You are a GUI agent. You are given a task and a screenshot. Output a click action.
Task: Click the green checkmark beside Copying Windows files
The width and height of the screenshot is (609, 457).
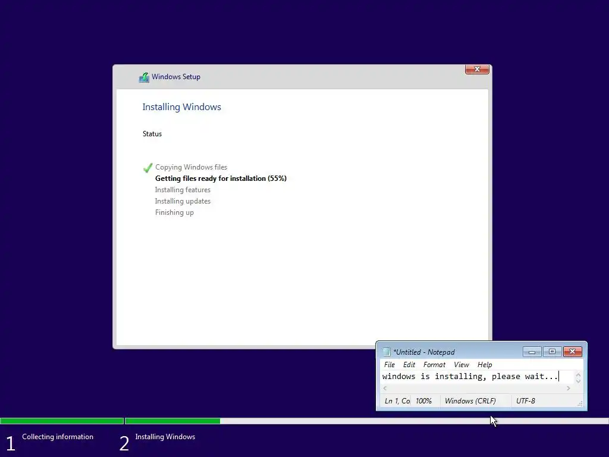click(147, 167)
